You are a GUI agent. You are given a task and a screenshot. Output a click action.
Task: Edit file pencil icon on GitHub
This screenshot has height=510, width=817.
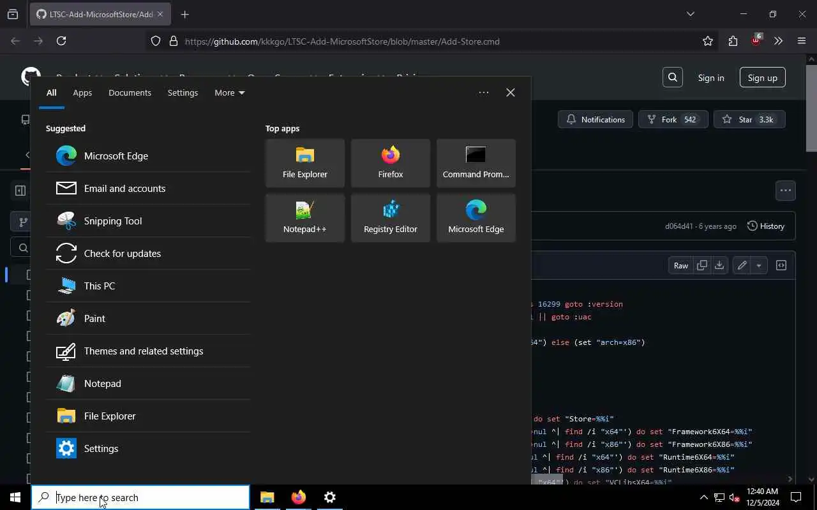click(x=742, y=265)
